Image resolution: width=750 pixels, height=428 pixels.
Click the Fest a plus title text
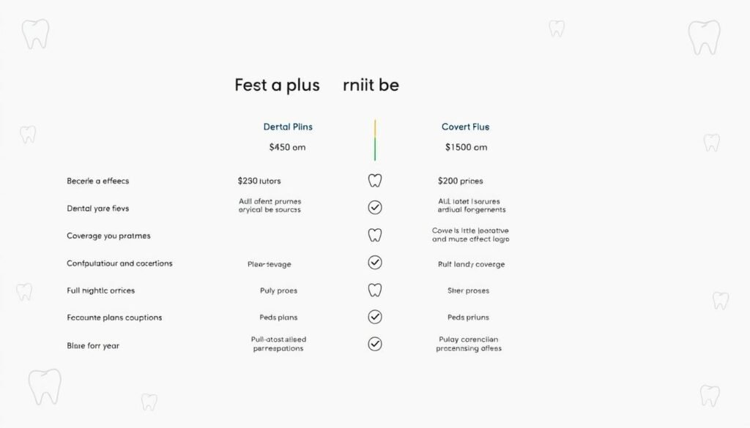tap(277, 85)
